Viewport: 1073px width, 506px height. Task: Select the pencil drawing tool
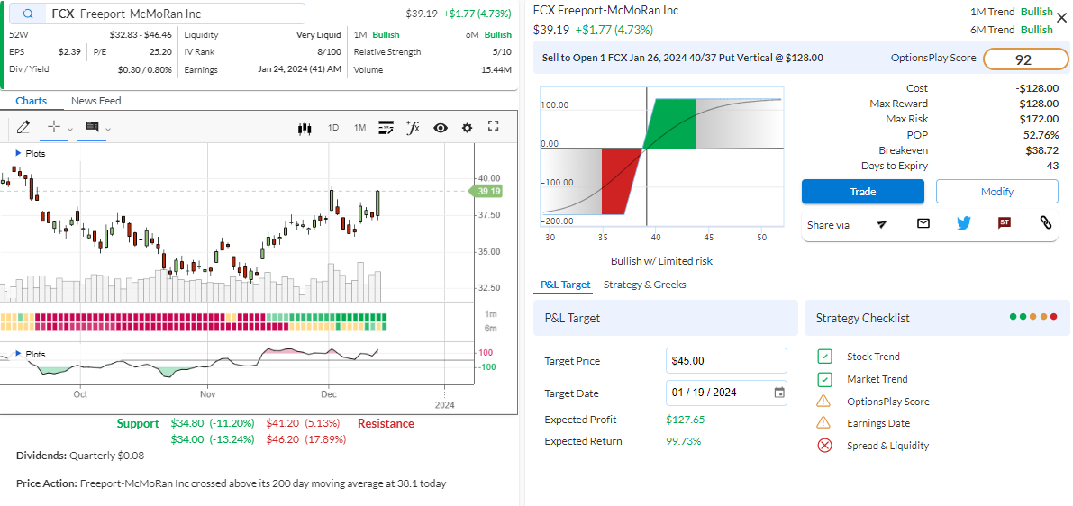(x=23, y=127)
